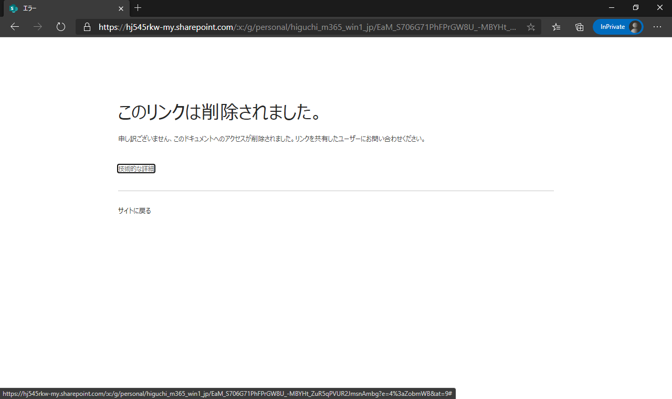Open the browser settings ellipsis menu

pos(657,27)
